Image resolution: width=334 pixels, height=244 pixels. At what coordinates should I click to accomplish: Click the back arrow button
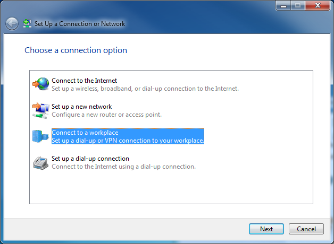(12, 23)
